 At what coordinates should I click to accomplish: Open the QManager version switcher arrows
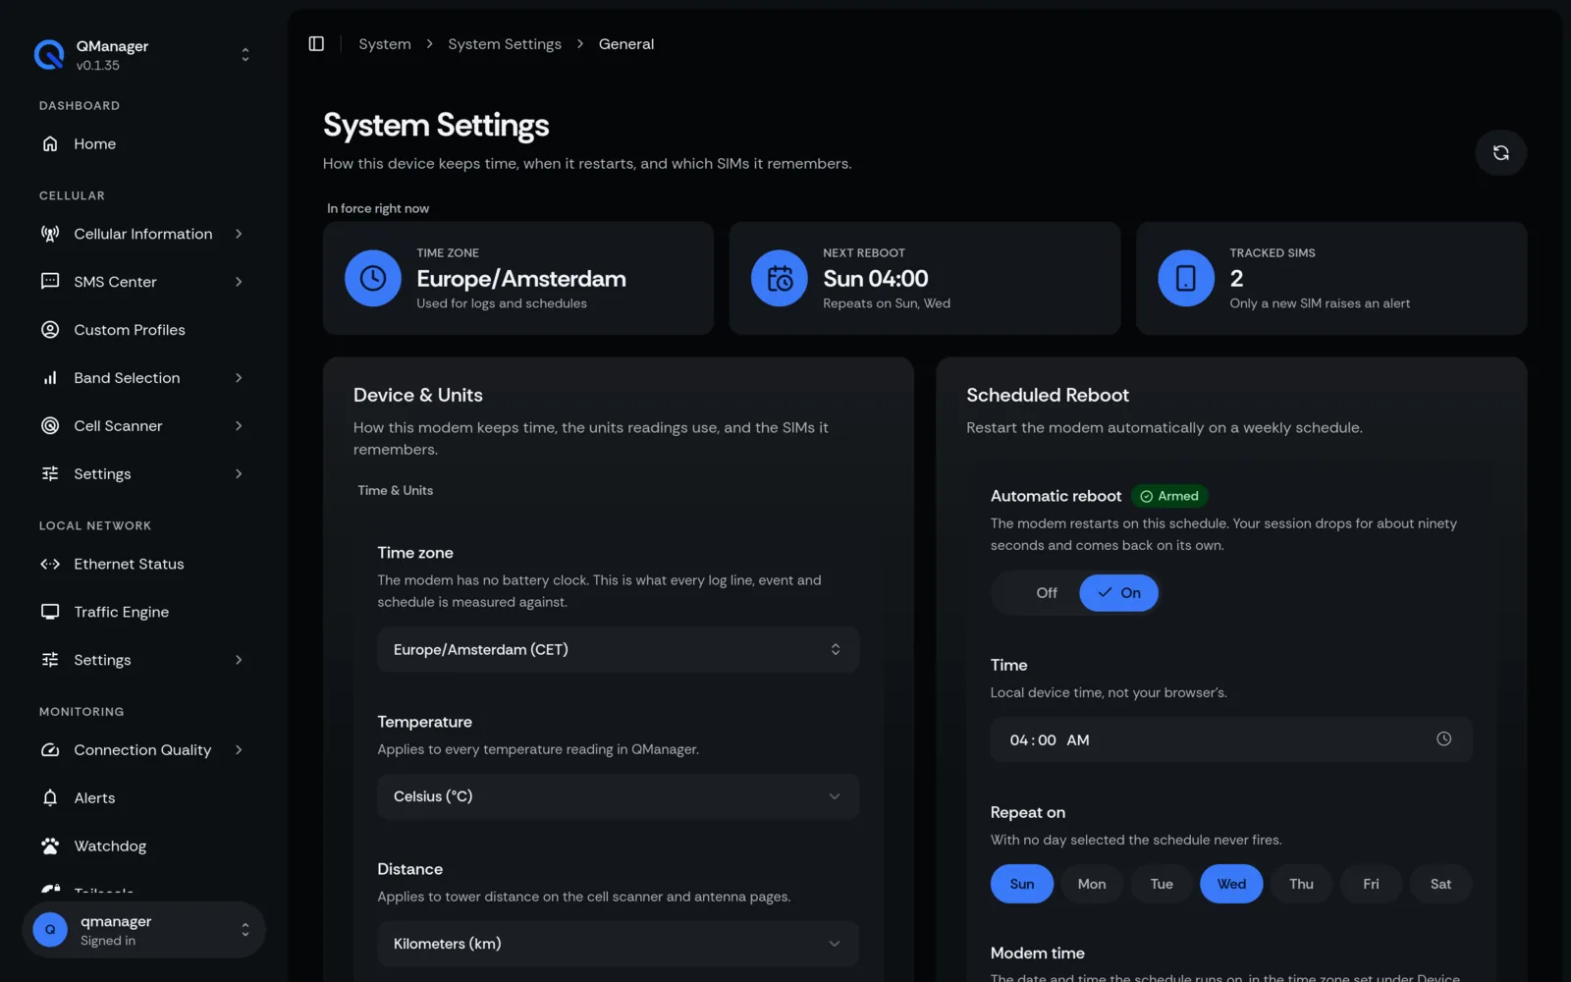pyautogui.click(x=245, y=55)
